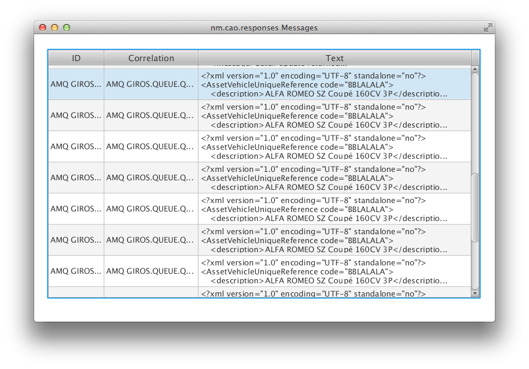The width and height of the screenshot is (529, 369).
Task: Click the scrollbar down arrow
Action: click(x=475, y=294)
